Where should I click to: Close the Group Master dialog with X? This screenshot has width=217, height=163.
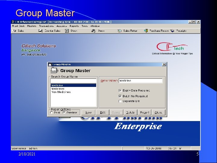pyautogui.click(x=164, y=65)
